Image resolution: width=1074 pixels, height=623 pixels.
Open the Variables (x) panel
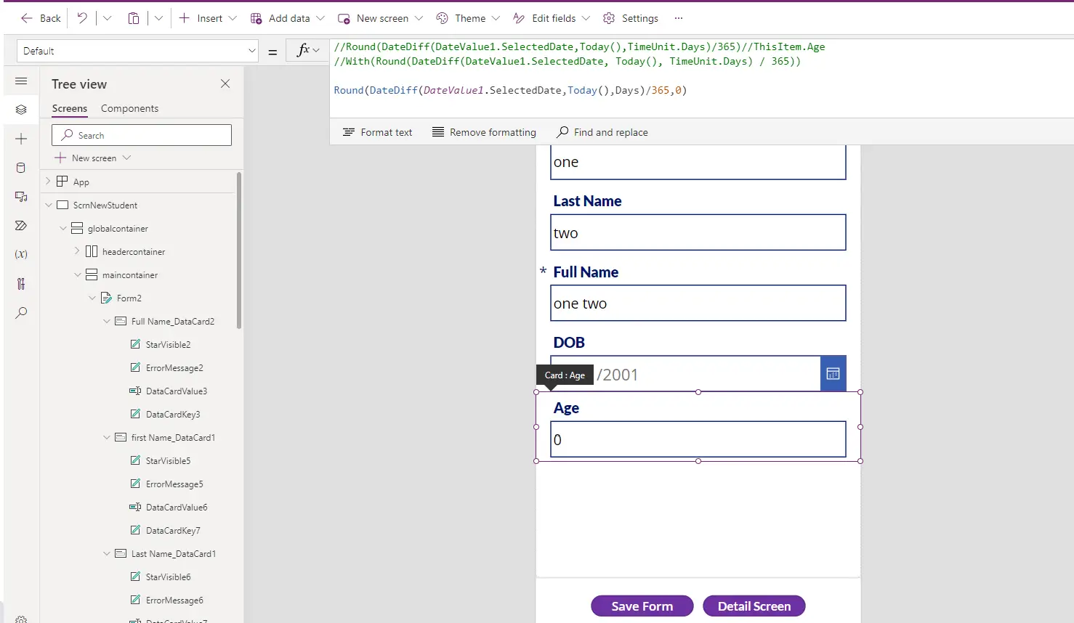pos(20,255)
